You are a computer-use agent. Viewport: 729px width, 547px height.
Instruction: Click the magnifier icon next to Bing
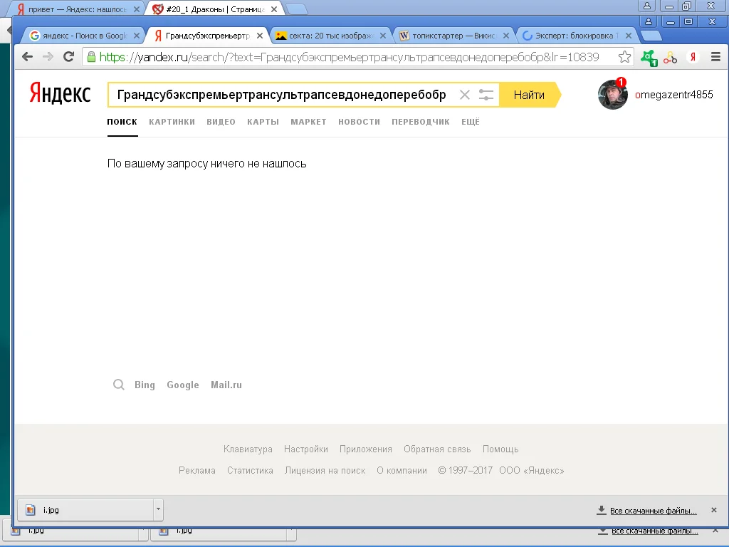point(119,385)
